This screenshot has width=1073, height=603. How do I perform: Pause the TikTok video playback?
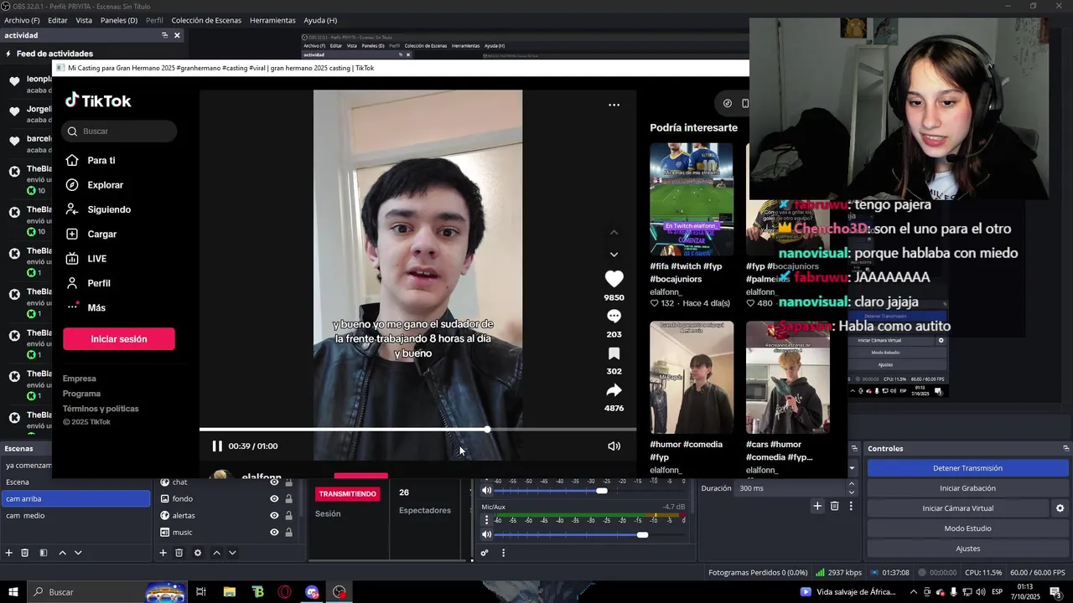point(217,446)
